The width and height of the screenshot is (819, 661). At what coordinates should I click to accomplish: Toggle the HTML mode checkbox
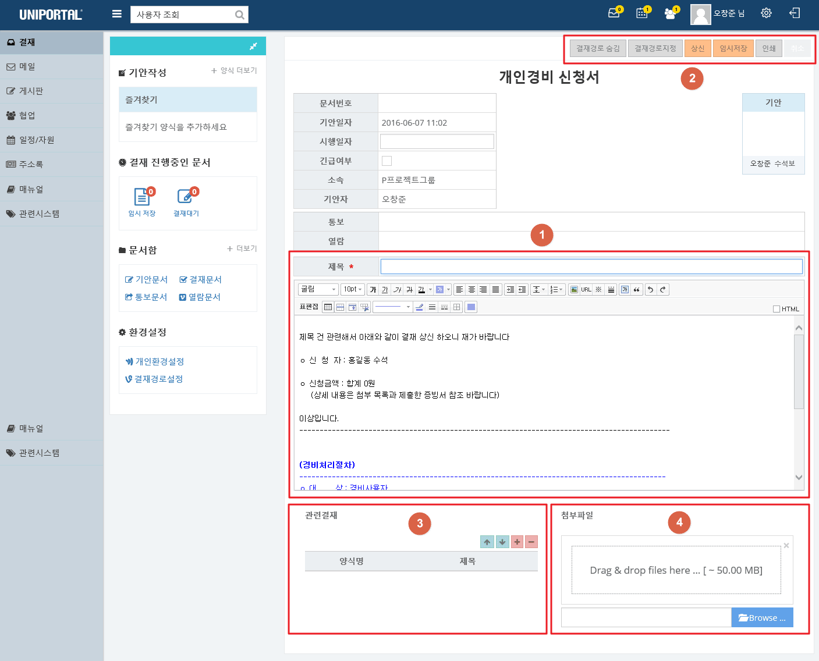pos(777,309)
